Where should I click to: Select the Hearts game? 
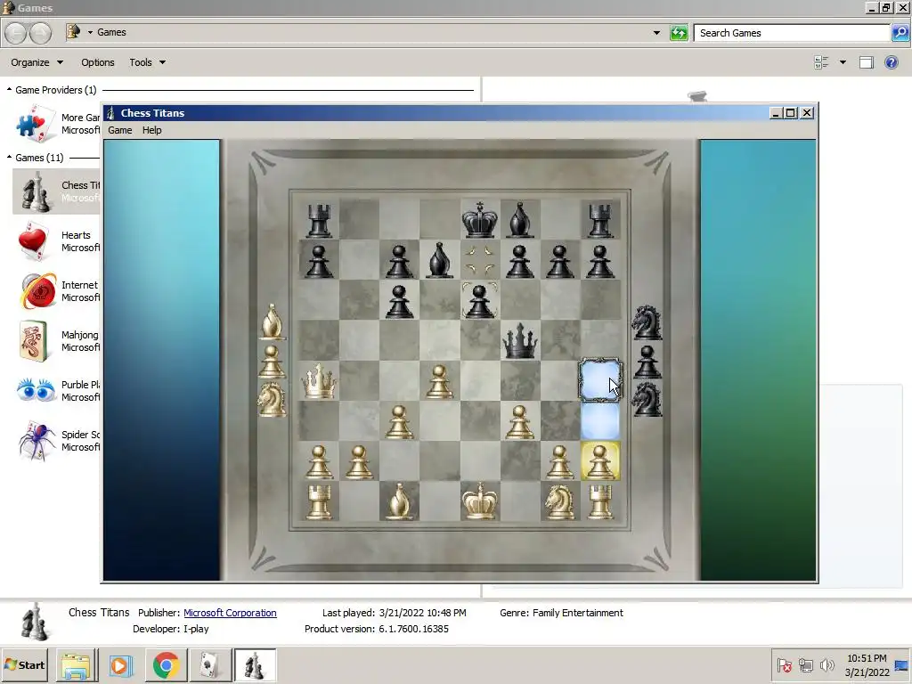(x=56, y=240)
